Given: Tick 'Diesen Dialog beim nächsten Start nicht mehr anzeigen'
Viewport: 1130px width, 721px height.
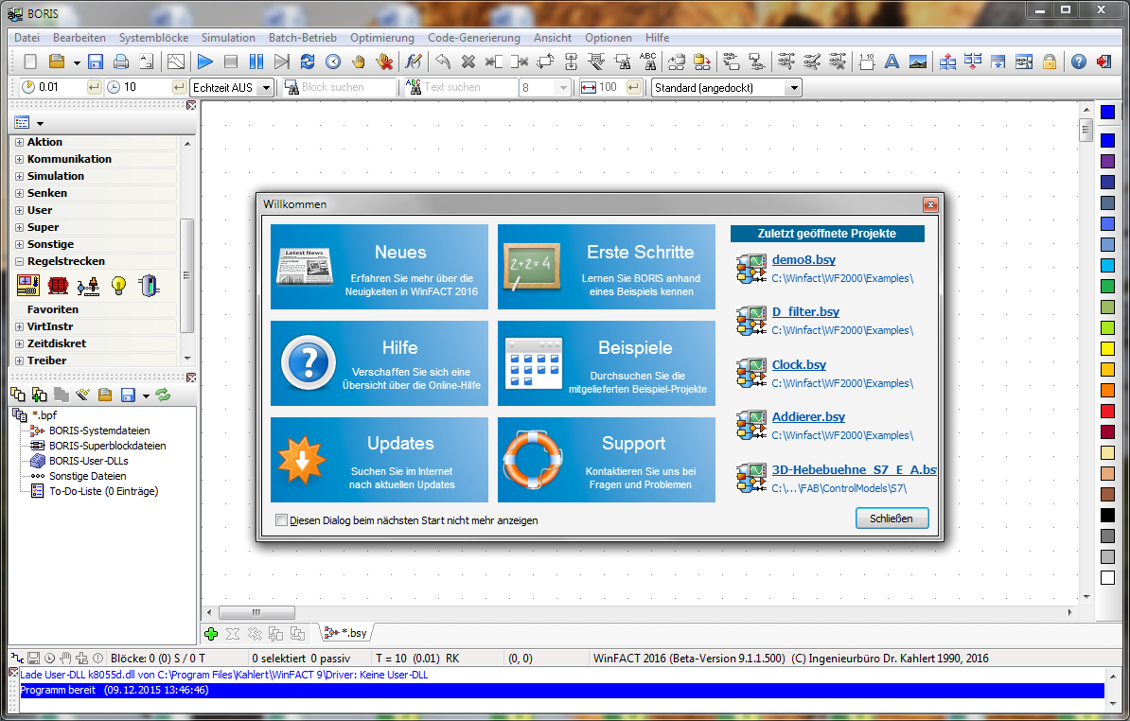Looking at the screenshot, I should click(x=282, y=520).
